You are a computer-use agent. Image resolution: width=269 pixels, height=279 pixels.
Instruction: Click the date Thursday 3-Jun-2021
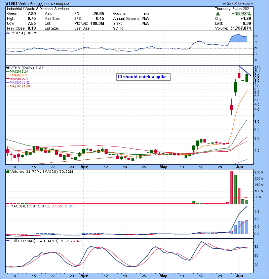coord(233,9)
